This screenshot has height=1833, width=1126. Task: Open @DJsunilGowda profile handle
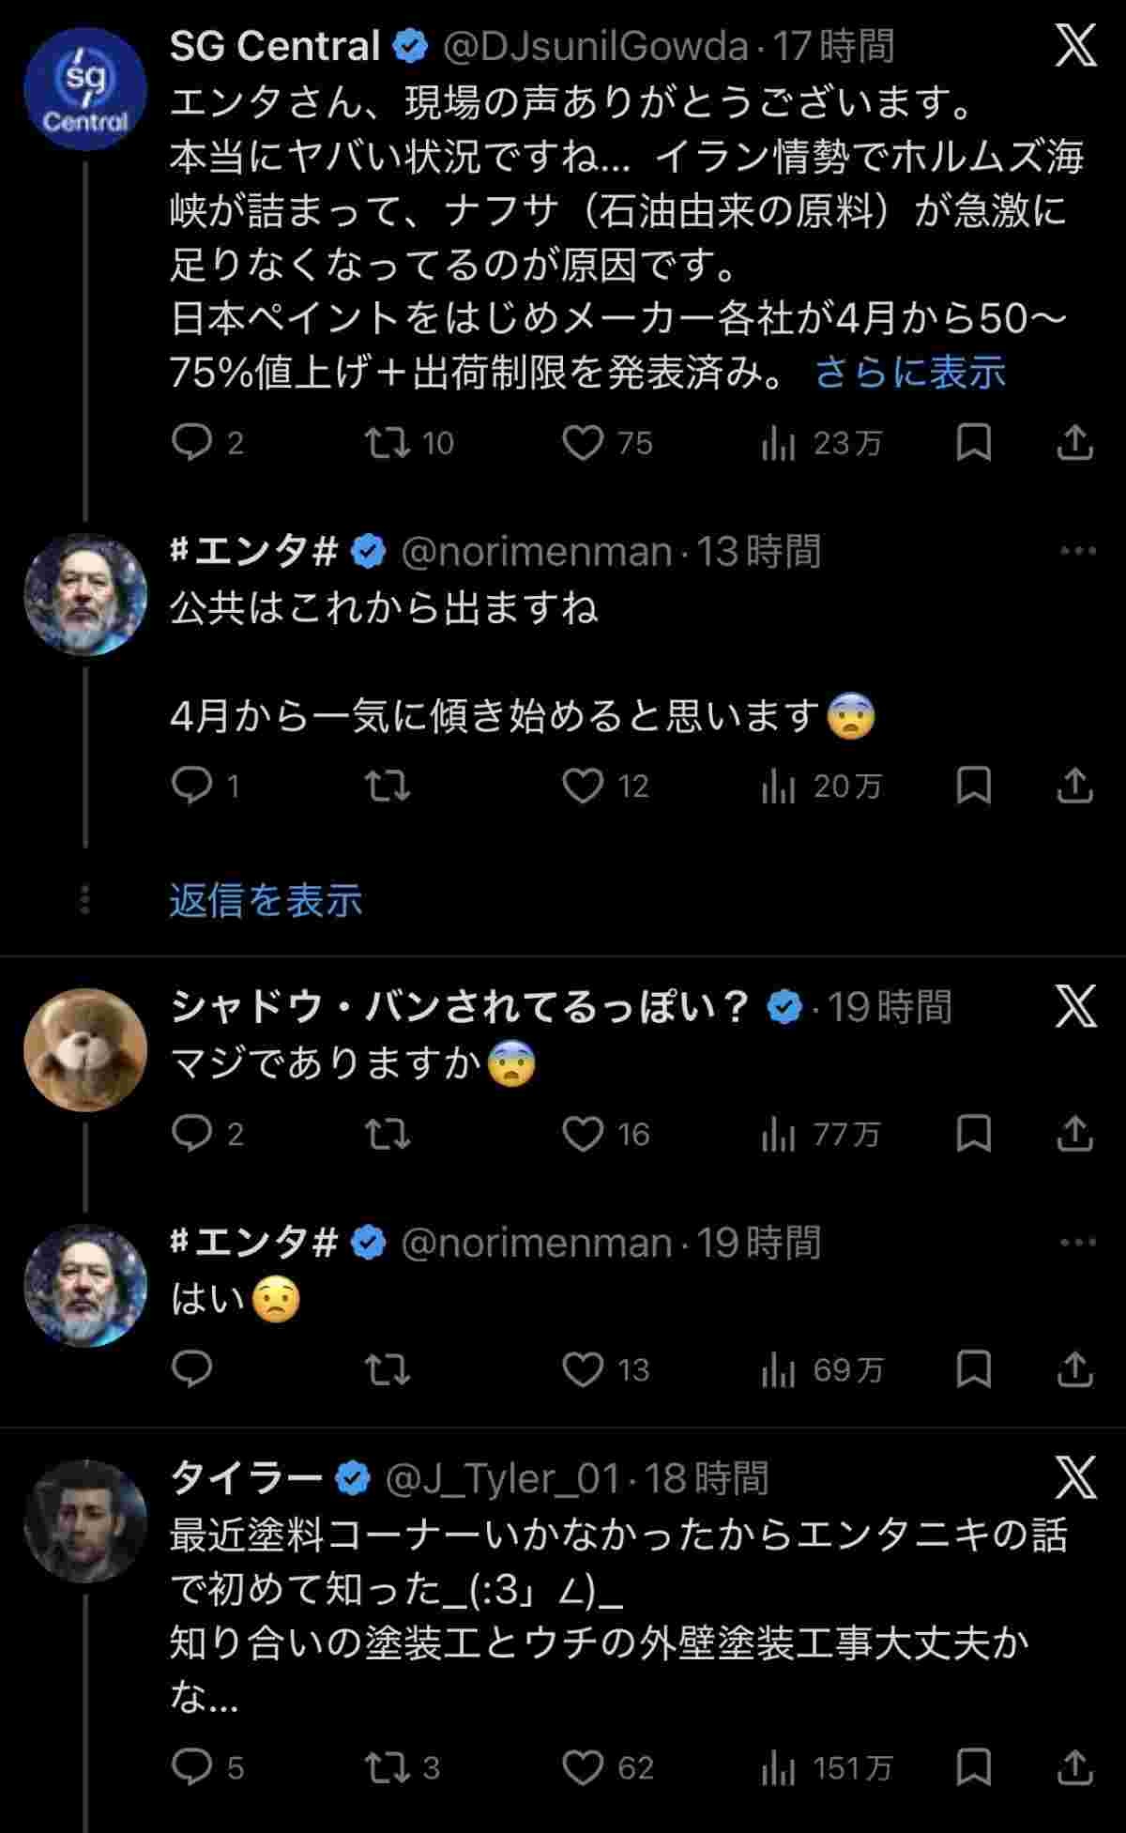pyautogui.click(x=595, y=47)
